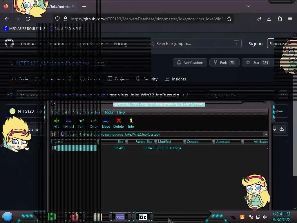Save page to Pocket

(258, 19)
